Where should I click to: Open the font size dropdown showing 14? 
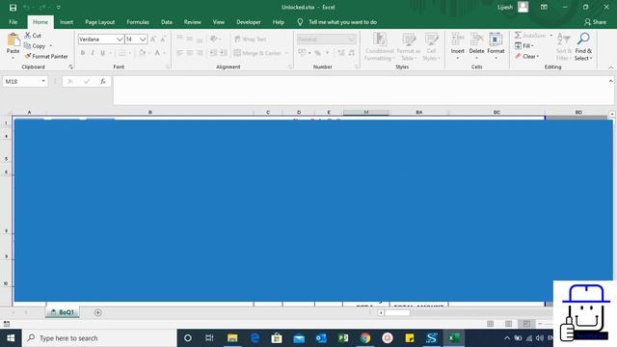(x=143, y=40)
